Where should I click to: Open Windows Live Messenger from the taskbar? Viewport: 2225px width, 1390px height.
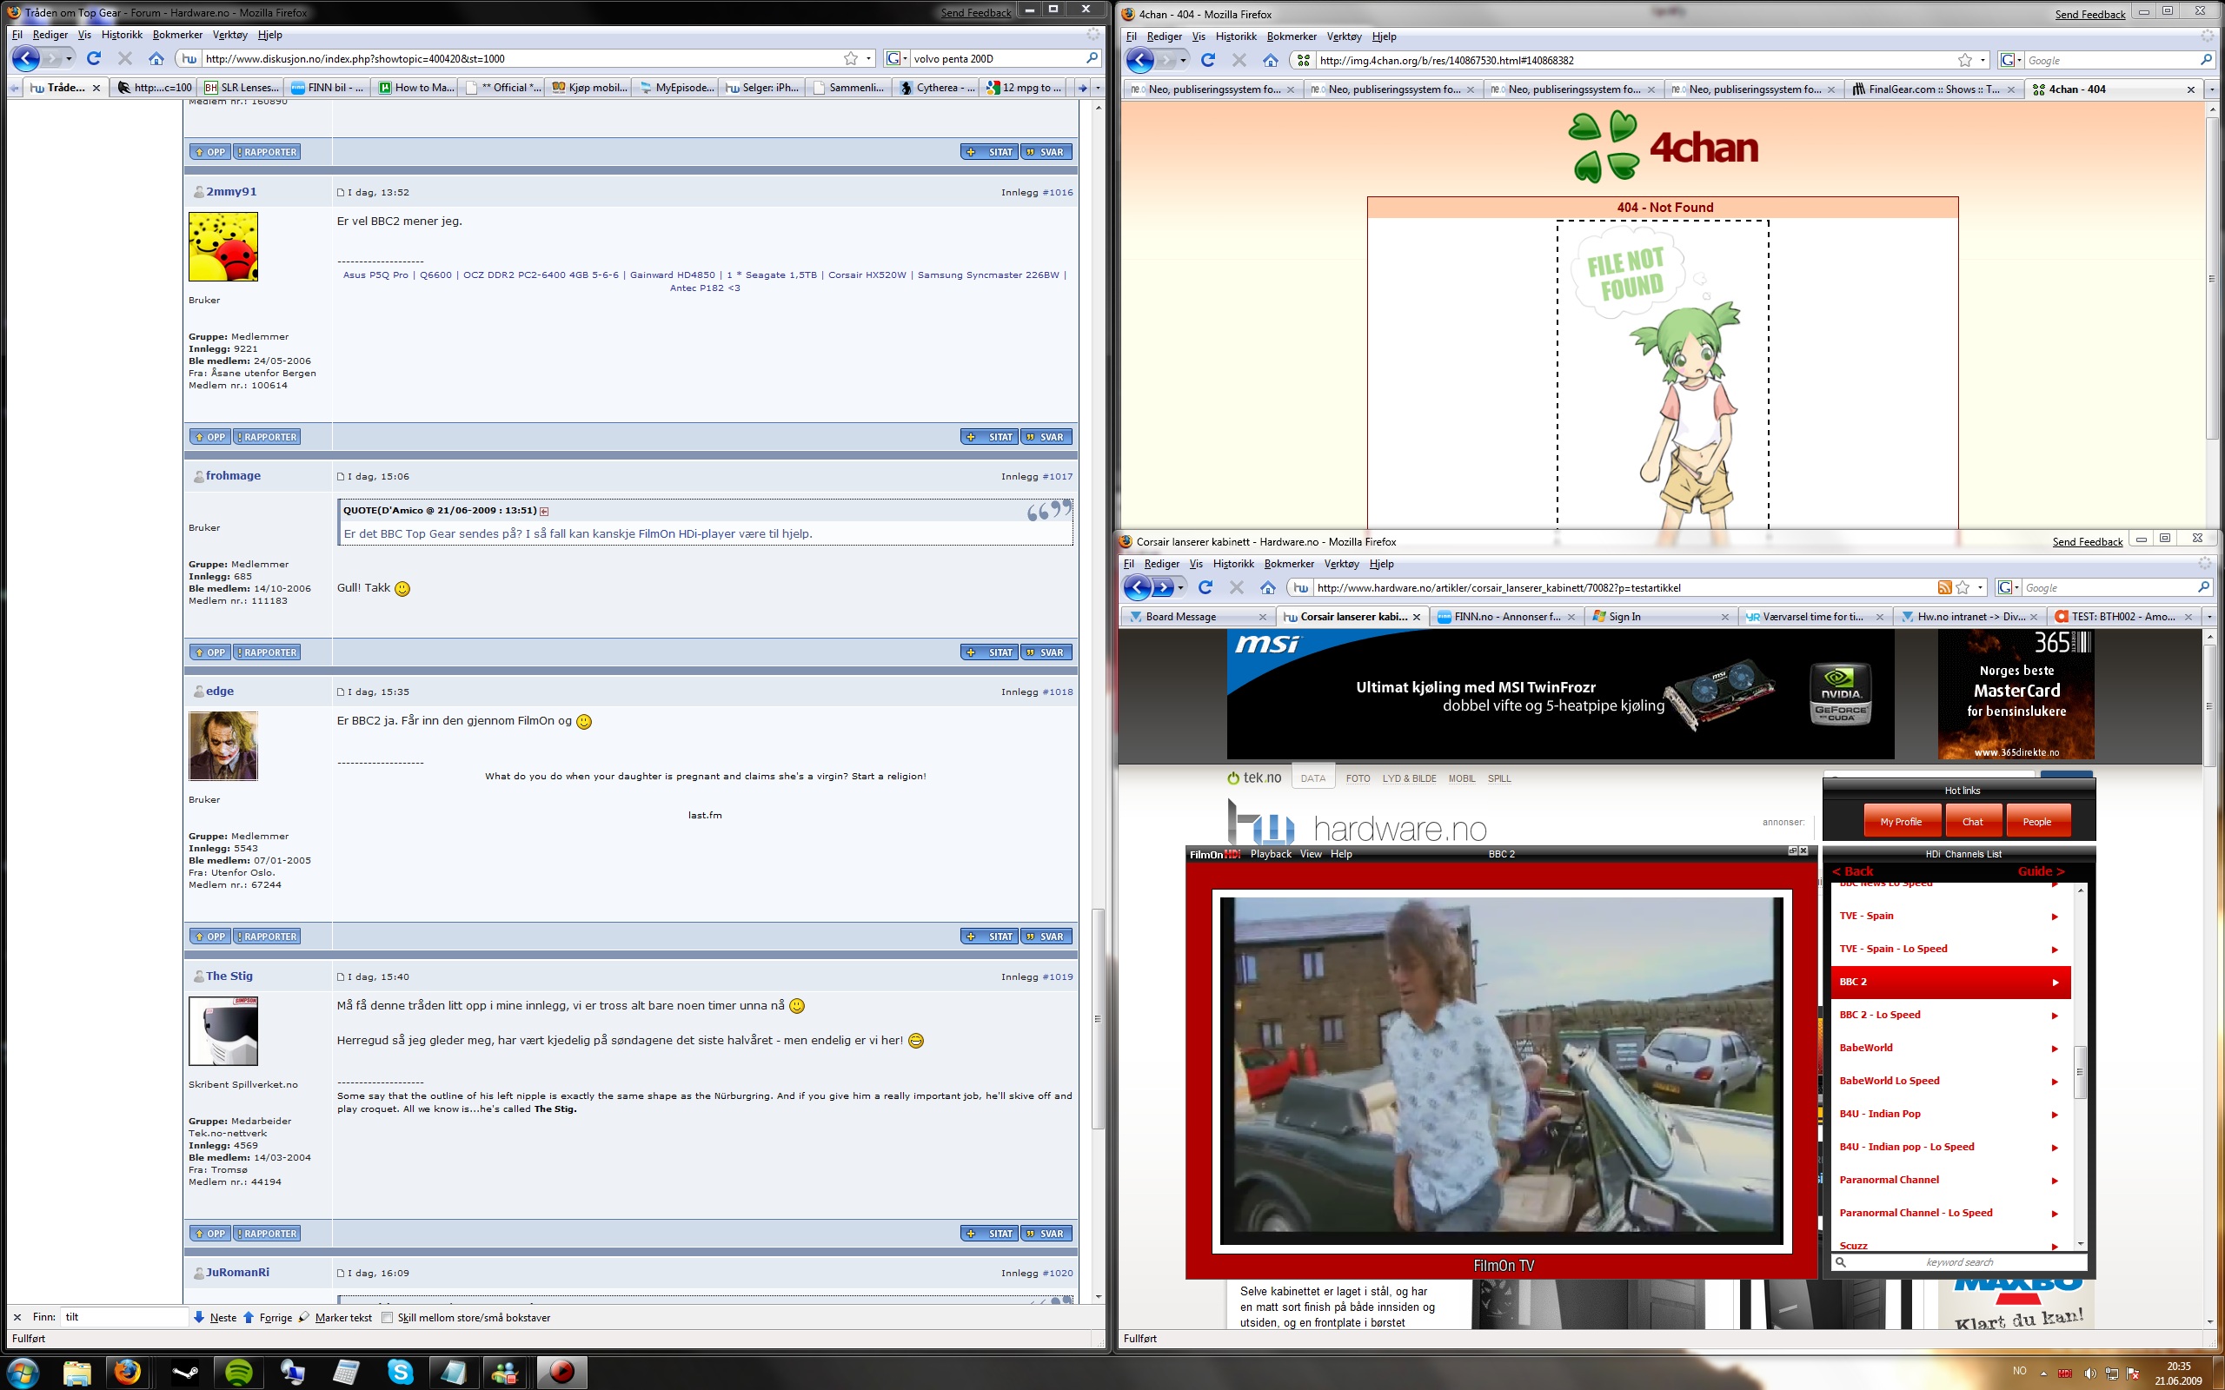point(507,1373)
